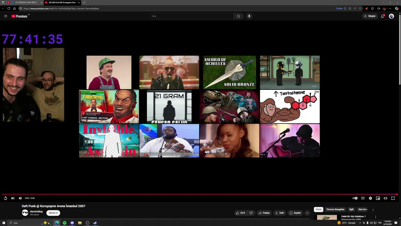This screenshot has width=401, height=226.
Task: Select the Thomas Bangalter filter chip
Action: pyautogui.click(x=335, y=209)
